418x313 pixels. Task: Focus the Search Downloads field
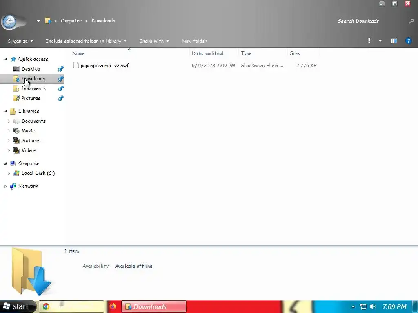(x=371, y=21)
